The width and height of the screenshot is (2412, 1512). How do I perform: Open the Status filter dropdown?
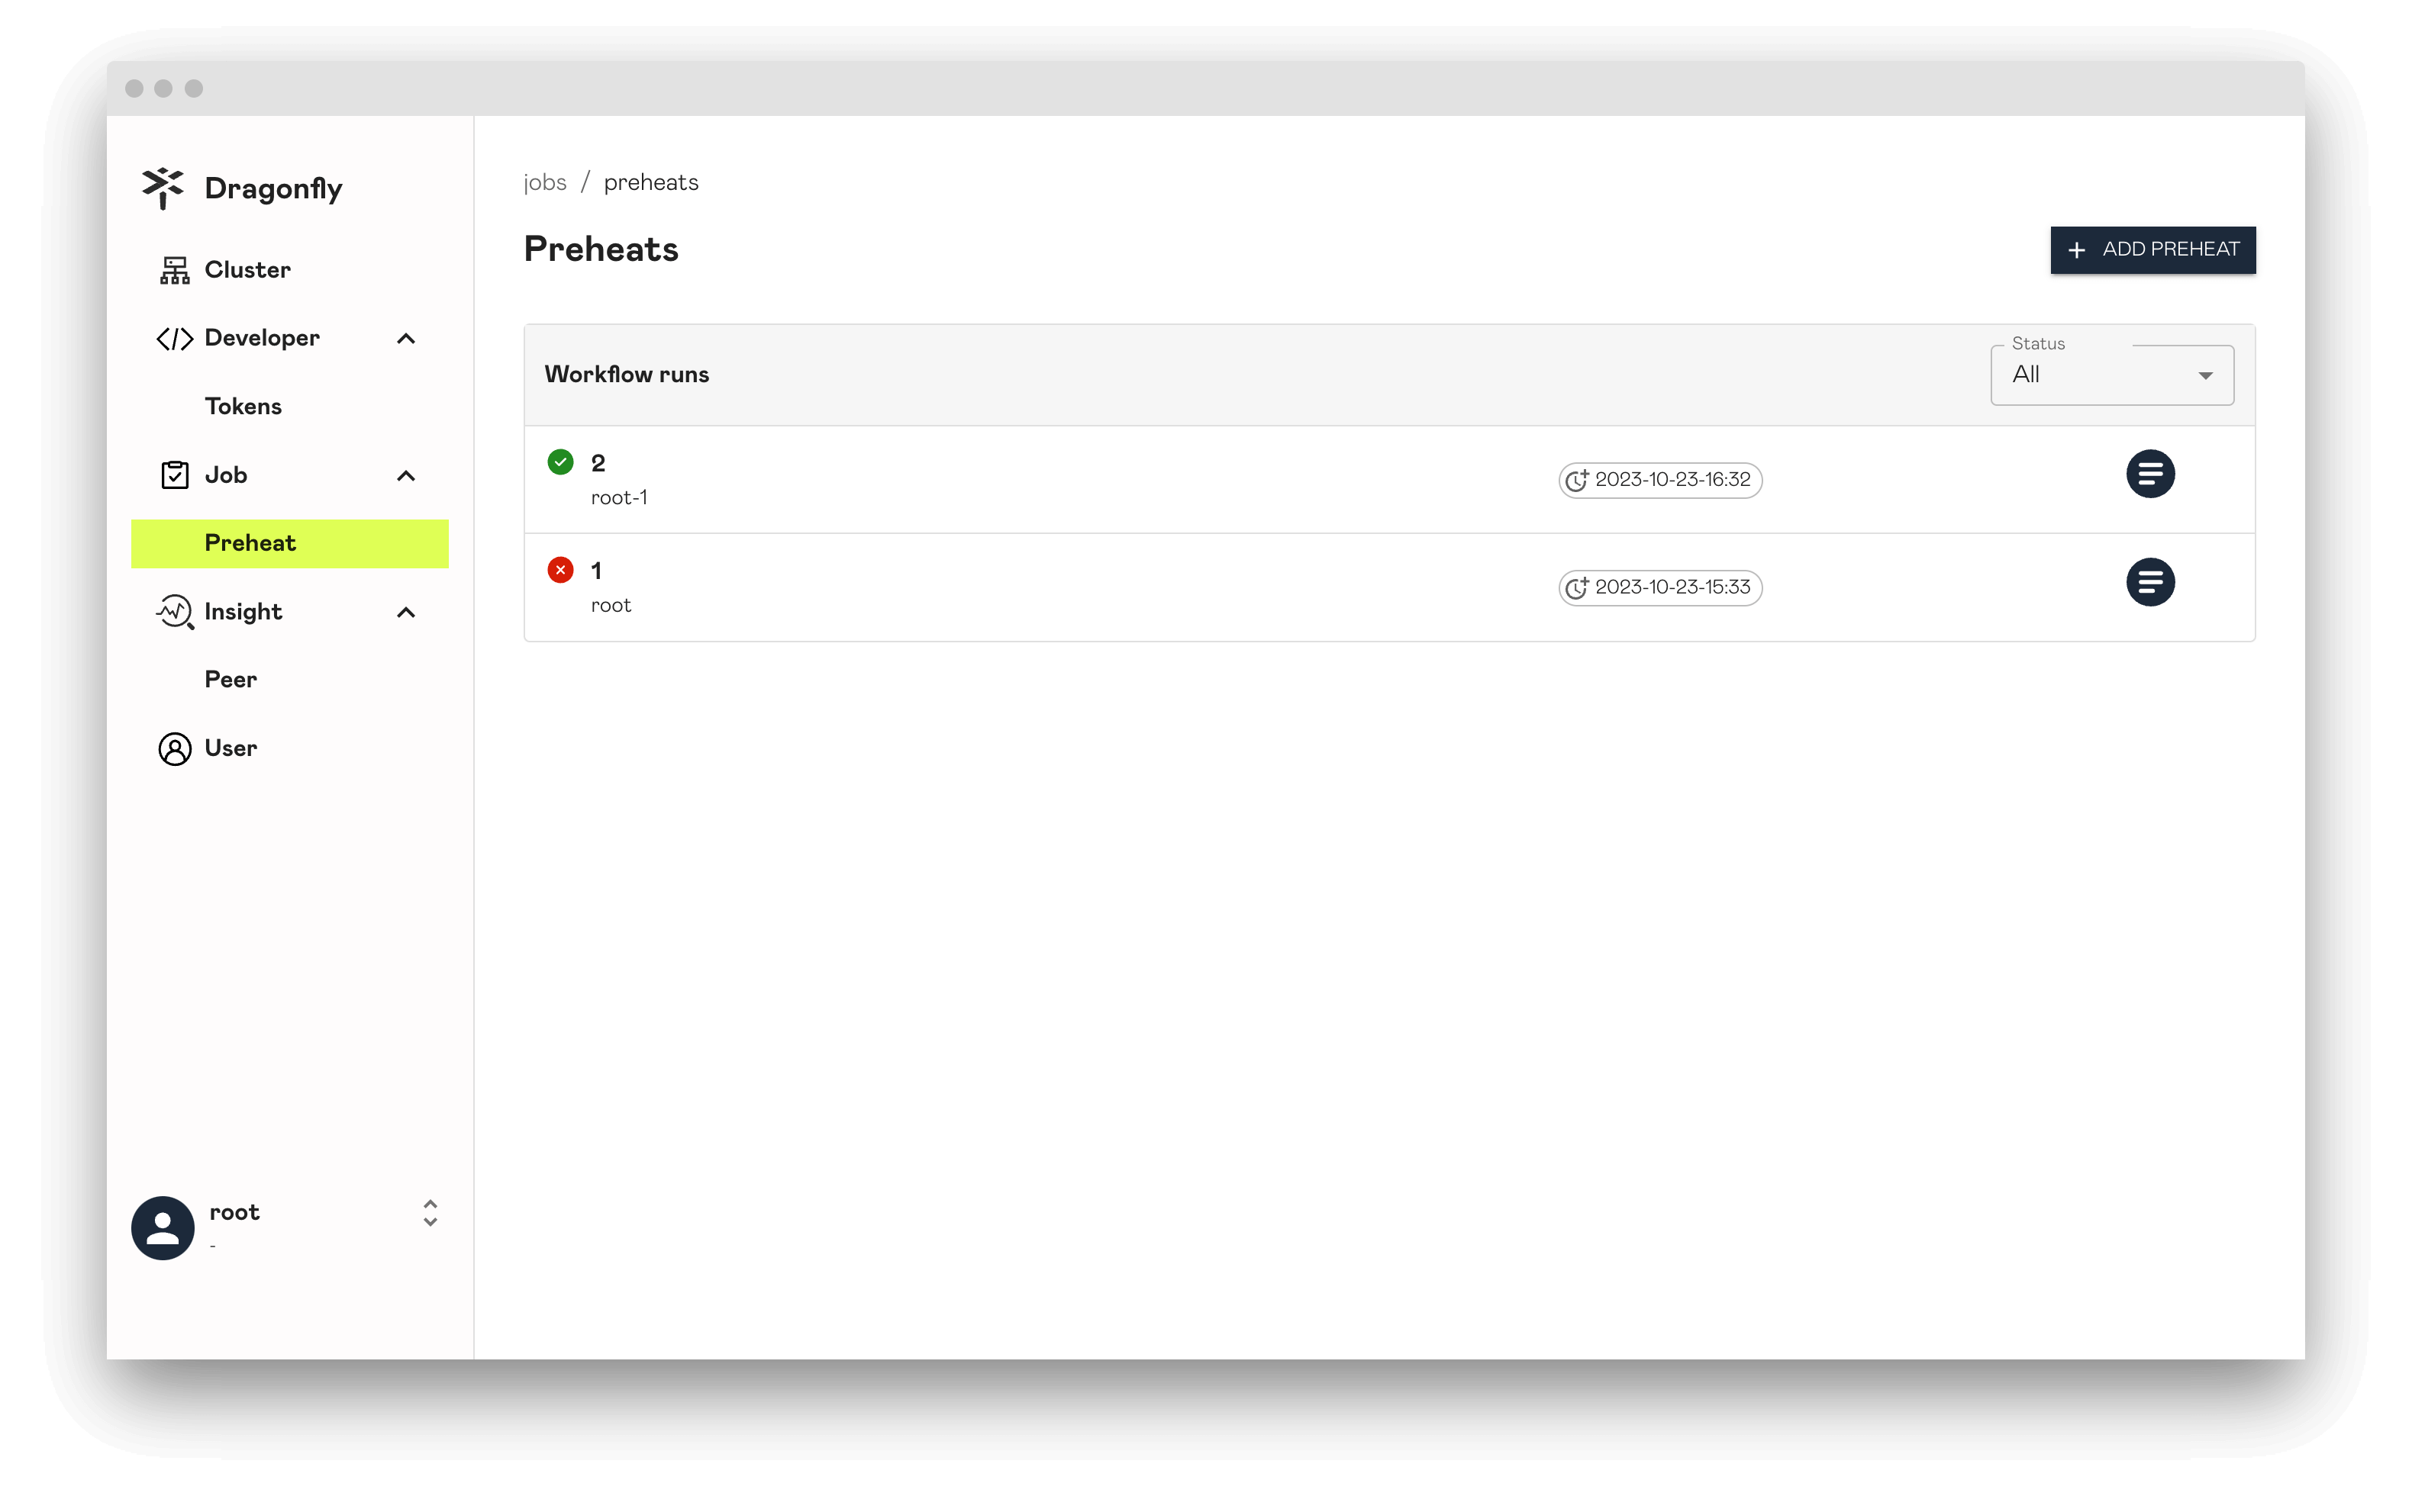point(2112,375)
